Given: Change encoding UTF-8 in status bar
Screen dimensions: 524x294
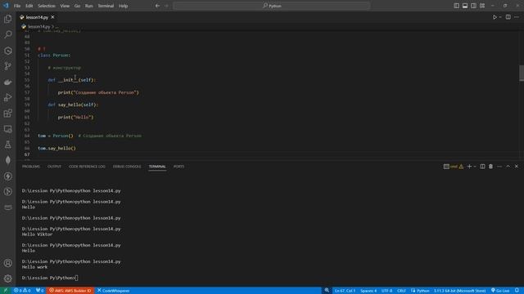Looking at the screenshot, I should coord(386,291).
